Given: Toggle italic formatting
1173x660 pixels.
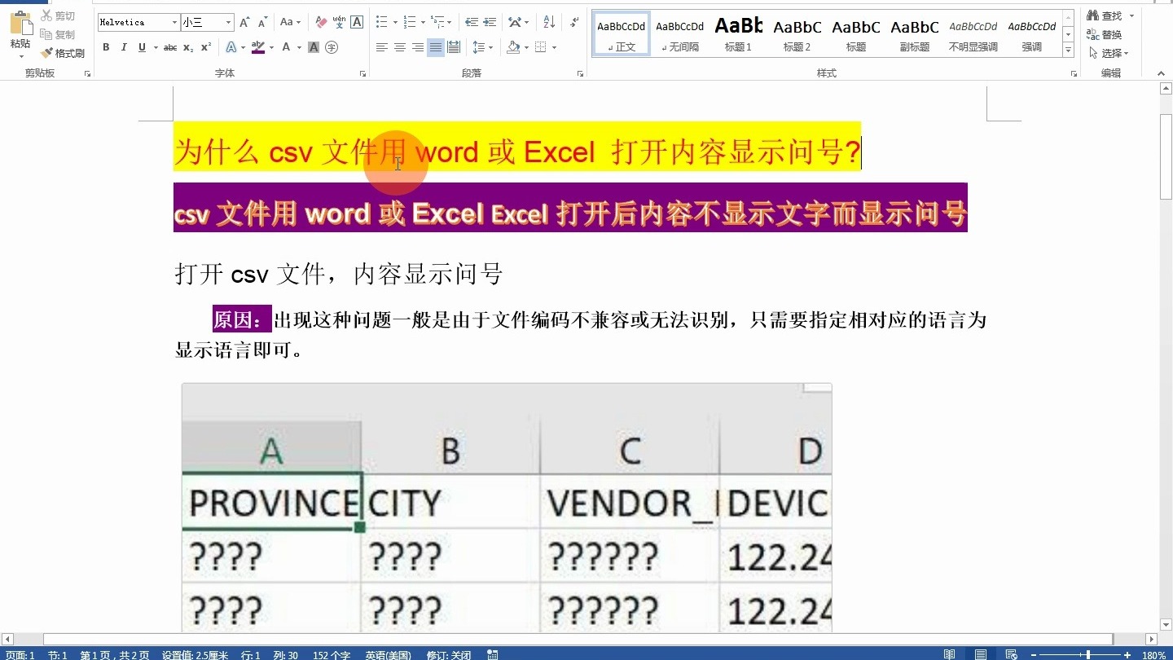Looking at the screenshot, I should point(124,47).
